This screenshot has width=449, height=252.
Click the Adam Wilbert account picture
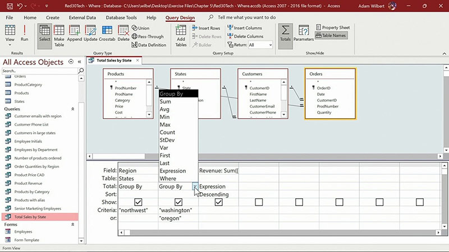392,6
